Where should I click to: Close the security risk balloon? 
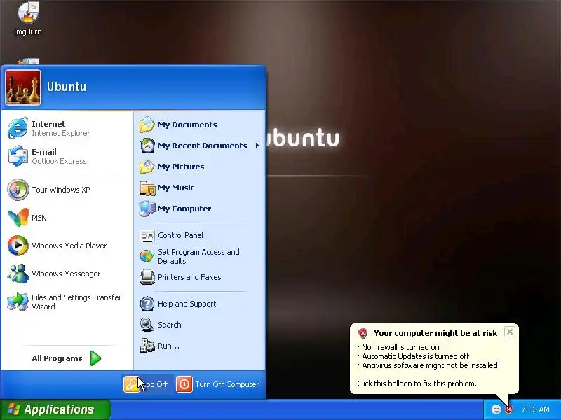click(x=510, y=332)
